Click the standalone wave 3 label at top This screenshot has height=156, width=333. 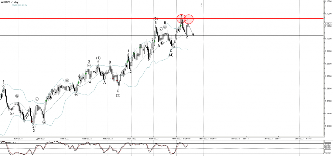[202, 5]
